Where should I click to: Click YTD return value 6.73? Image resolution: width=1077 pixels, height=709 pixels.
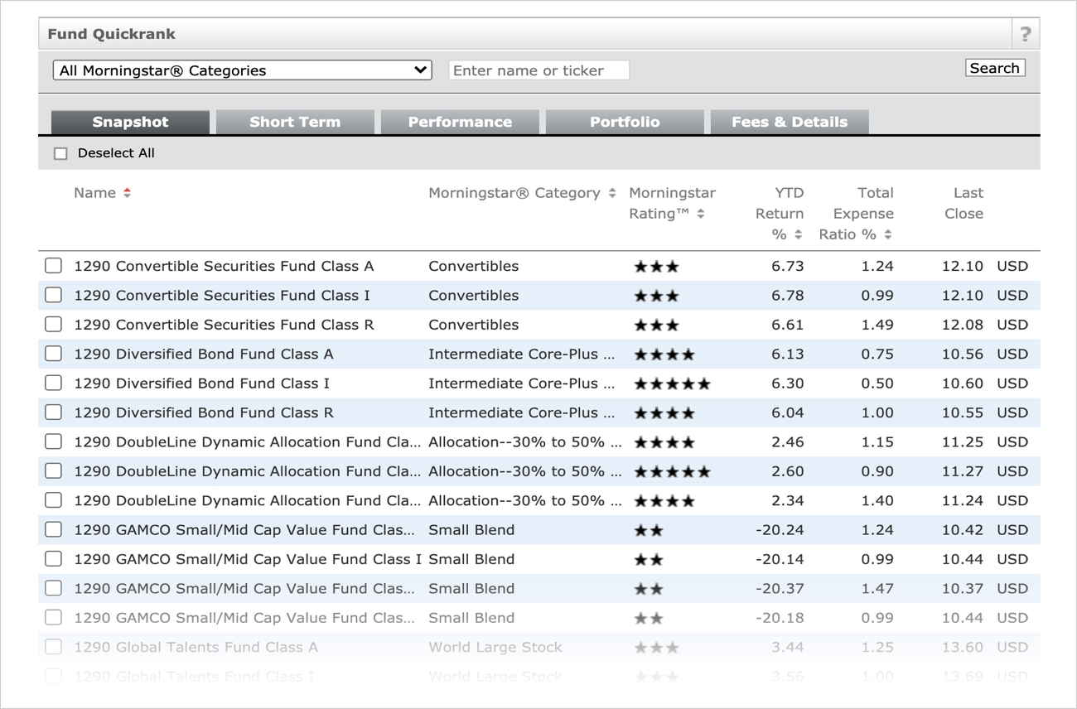(x=787, y=266)
